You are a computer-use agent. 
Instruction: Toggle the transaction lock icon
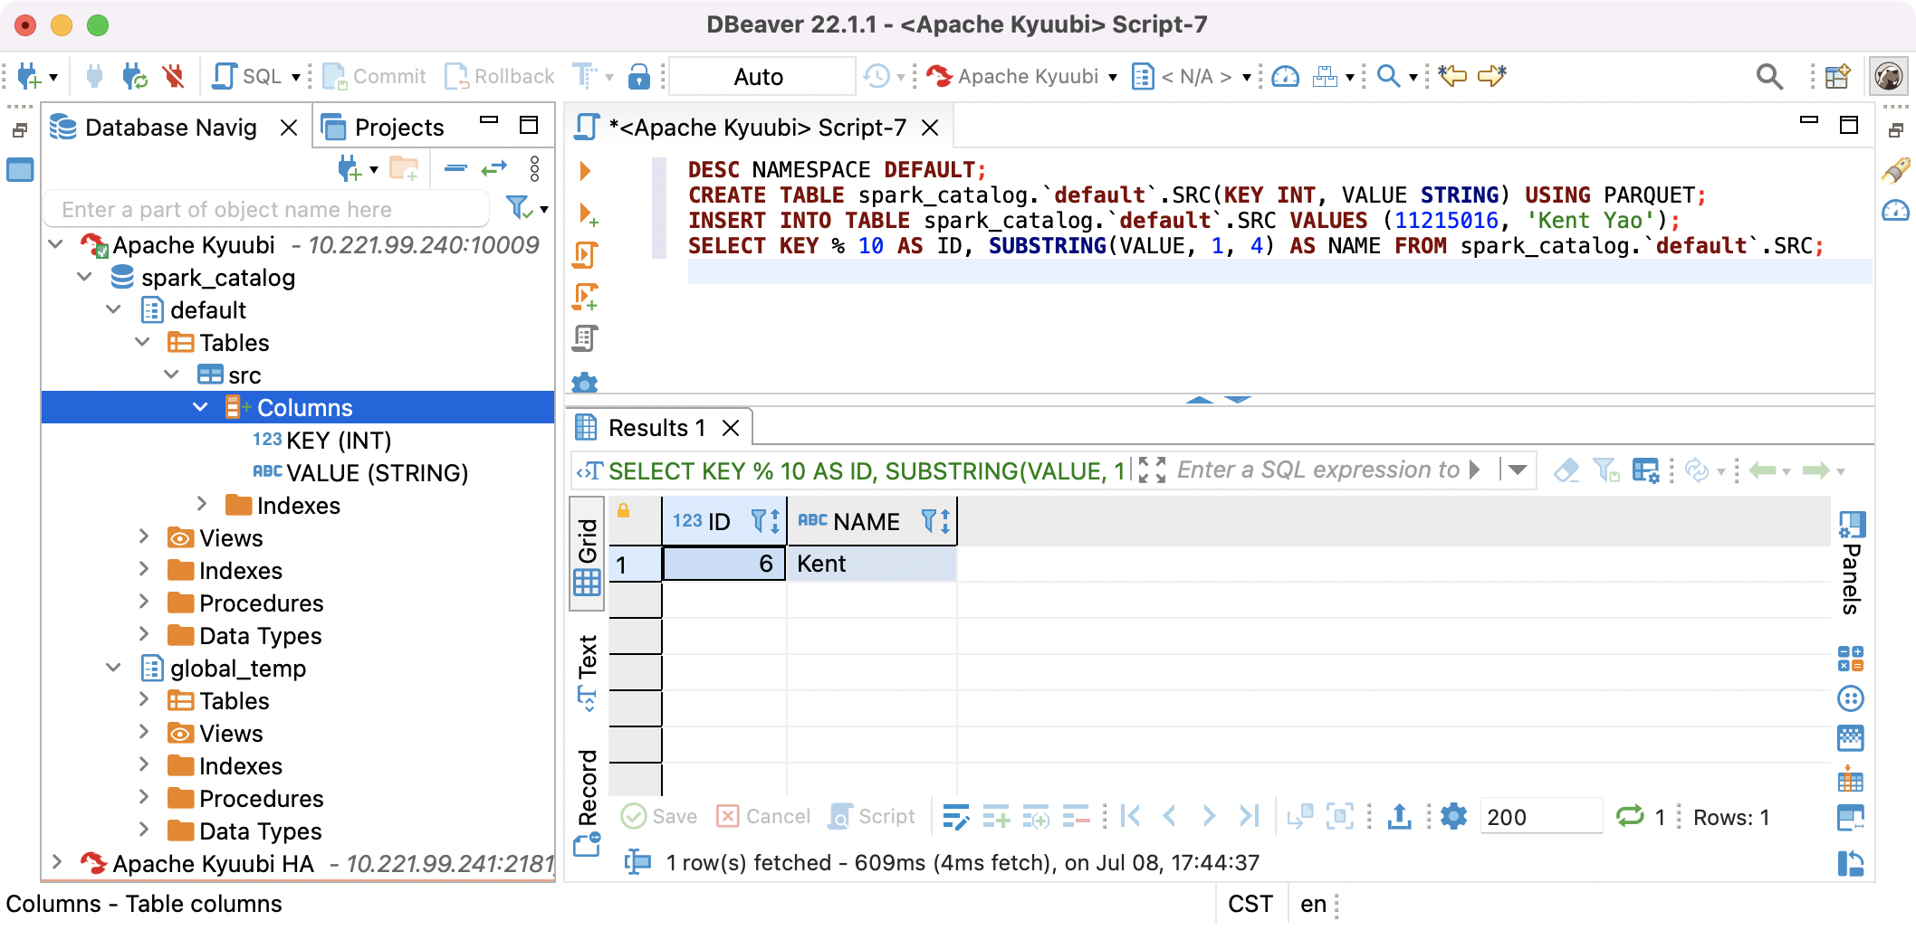point(639,77)
